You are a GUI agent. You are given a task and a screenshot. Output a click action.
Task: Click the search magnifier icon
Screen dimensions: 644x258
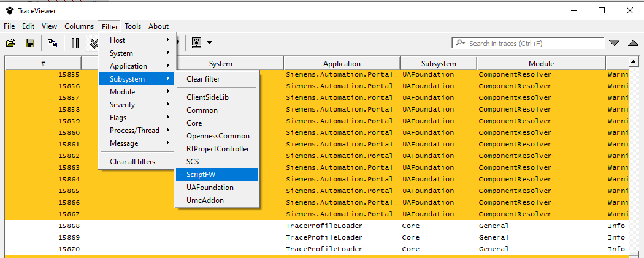tap(460, 44)
